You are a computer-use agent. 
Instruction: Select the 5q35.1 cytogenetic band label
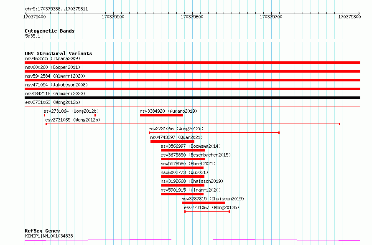coord(33,36)
